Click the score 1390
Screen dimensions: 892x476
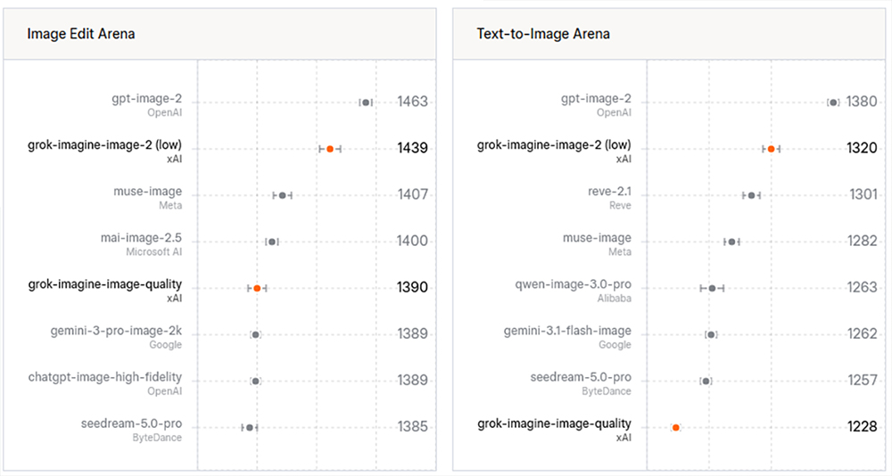pyautogui.click(x=412, y=287)
